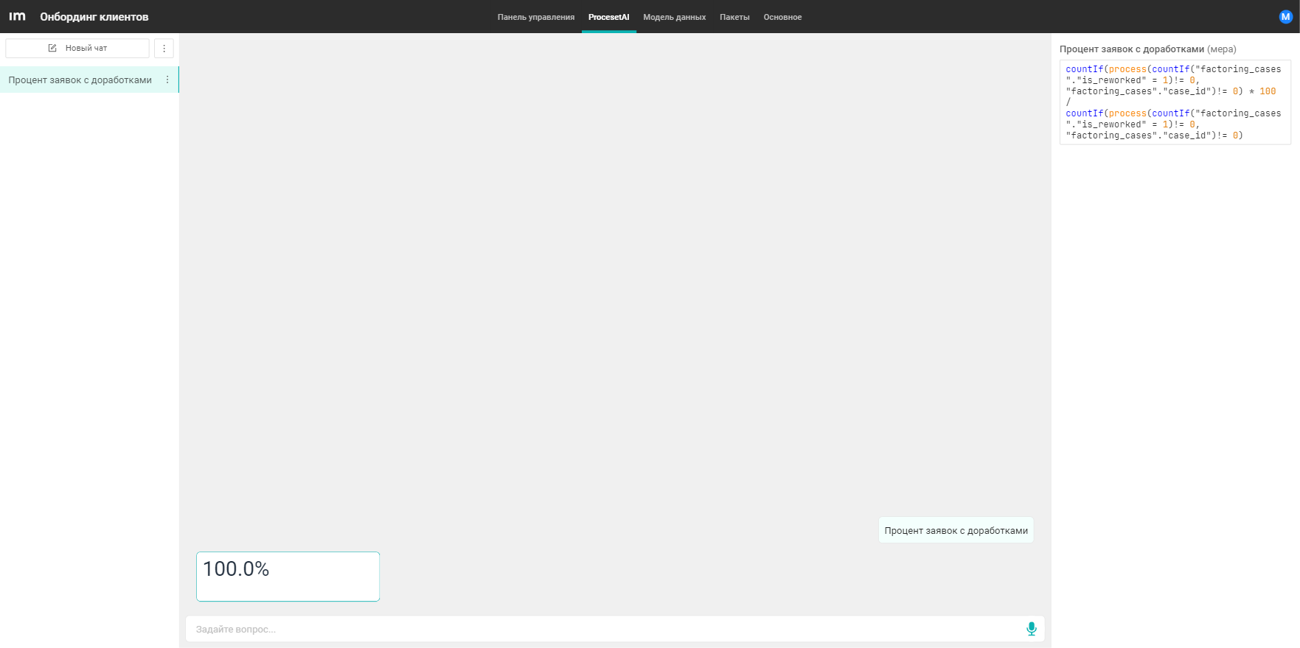Select the Основное tab
The height and width of the screenshot is (648, 1300).
click(782, 17)
